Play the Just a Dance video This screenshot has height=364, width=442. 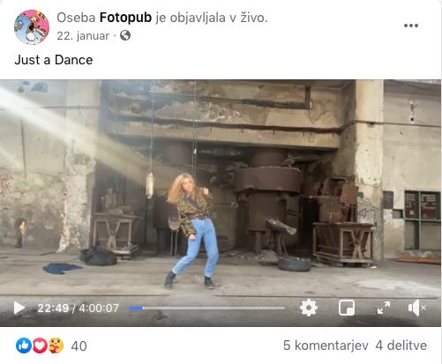[x=19, y=308]
